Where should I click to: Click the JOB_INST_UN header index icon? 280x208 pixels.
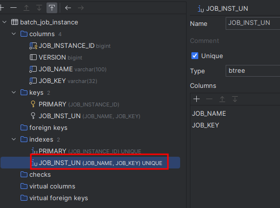[201, 9]
